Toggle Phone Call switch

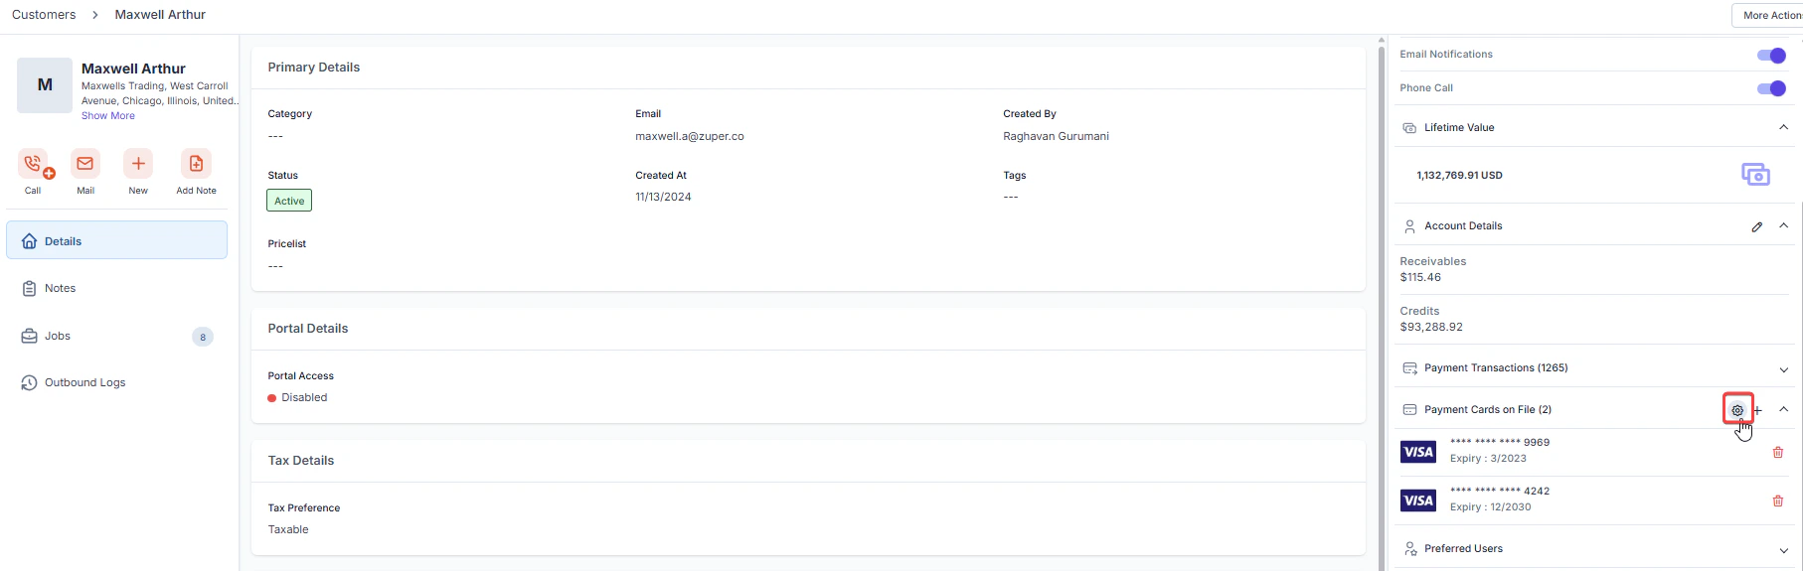click(1771, 88)
